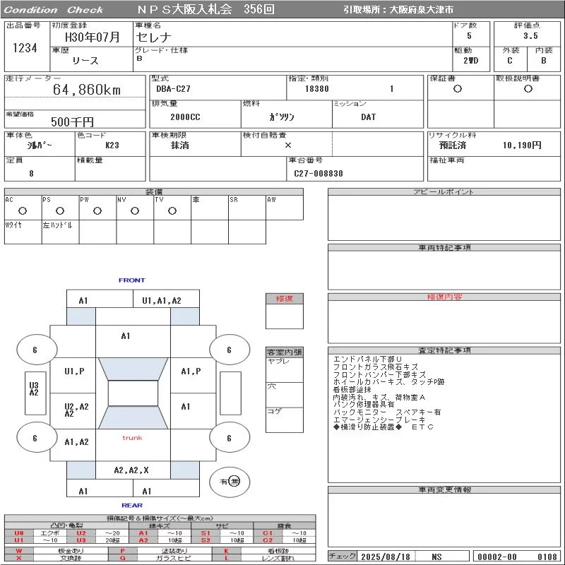Toggle the NV equipment circle mark
Image resolution: width=565 pixels, height=565 pixels.
click(x=134, y=210)
